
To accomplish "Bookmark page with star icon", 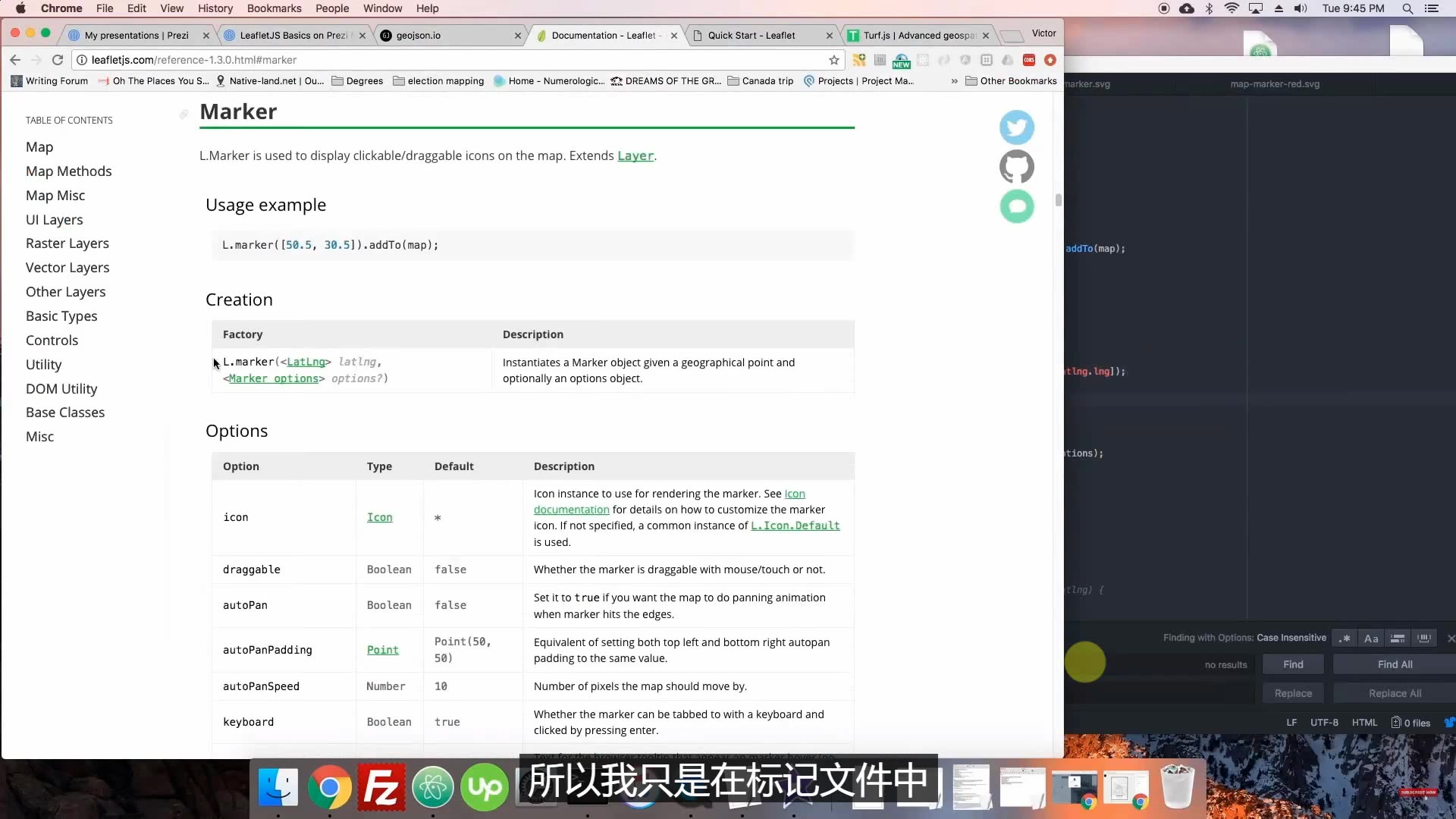I will [x=834, y=60].
